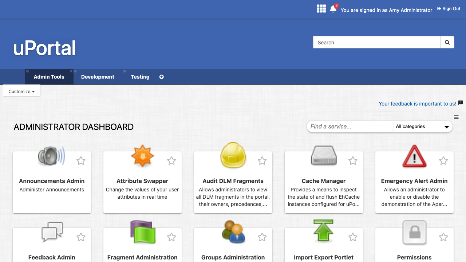Remove the Admin Tools tab with its X
The width and height of the screenshot is (466, 262).
pyautogui.click(x=71, y=71)
